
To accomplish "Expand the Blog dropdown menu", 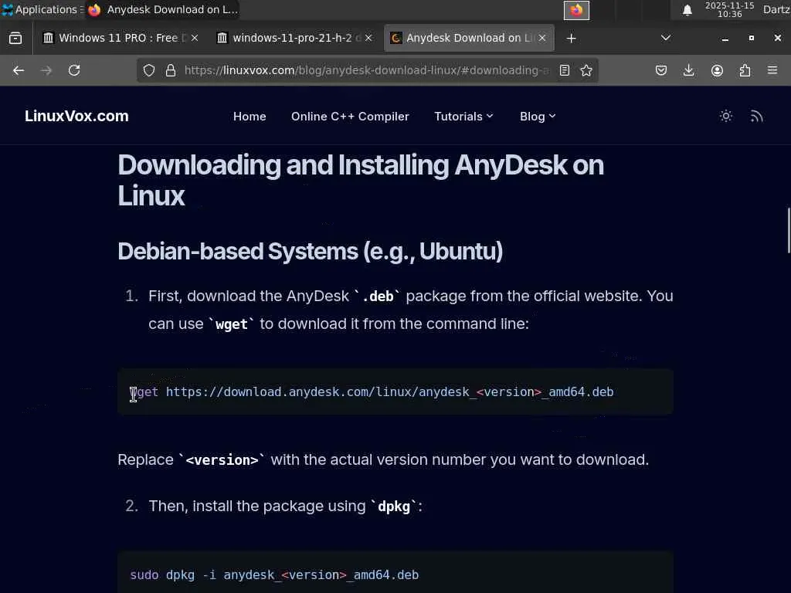I will pos(538,117).
